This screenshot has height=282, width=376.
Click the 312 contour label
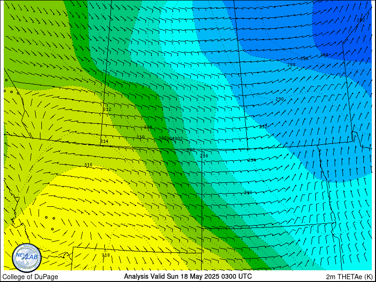coord(107,110)
